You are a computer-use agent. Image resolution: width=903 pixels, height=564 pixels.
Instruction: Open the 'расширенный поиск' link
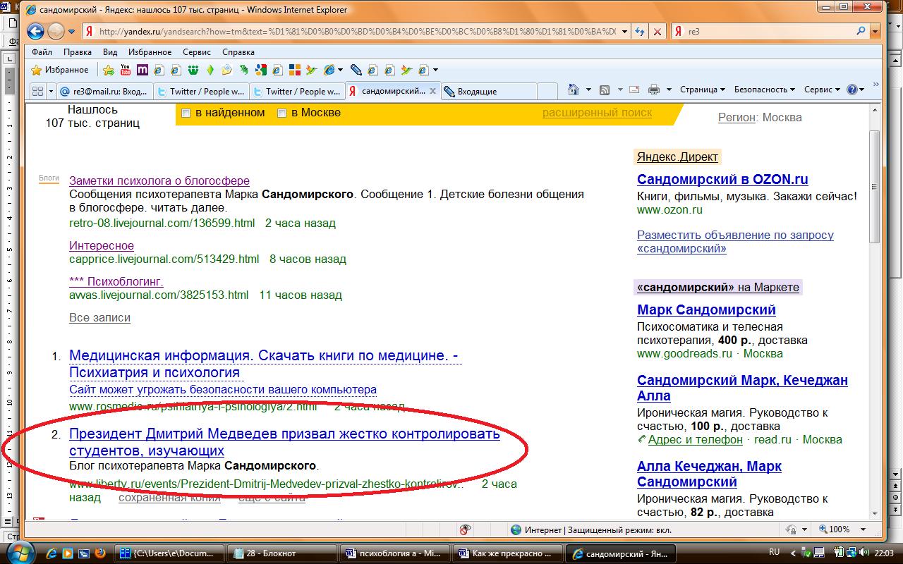pos(597,113)
